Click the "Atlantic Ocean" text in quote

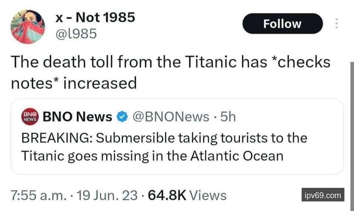[237, 156]
